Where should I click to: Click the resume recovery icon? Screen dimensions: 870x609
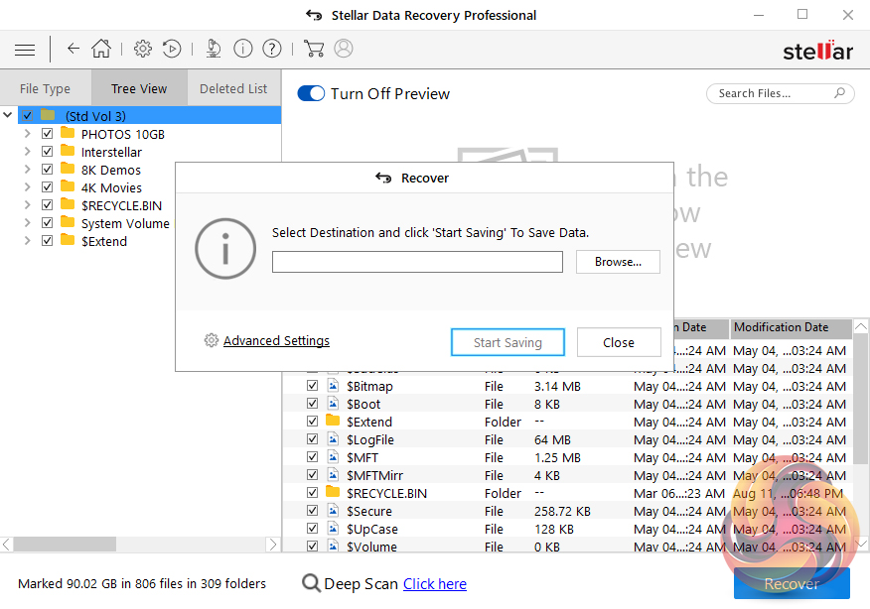pos(172,49)
